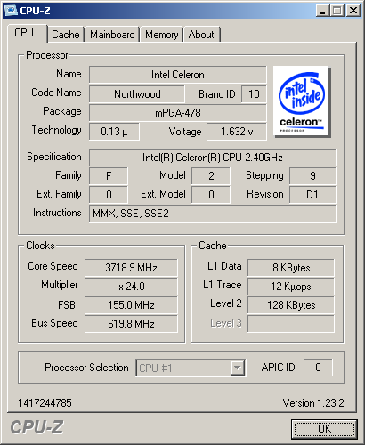365x445 pixels.
Task: Close the CPU-Z window
Action: pyautogui.click(x=353, y=11)
